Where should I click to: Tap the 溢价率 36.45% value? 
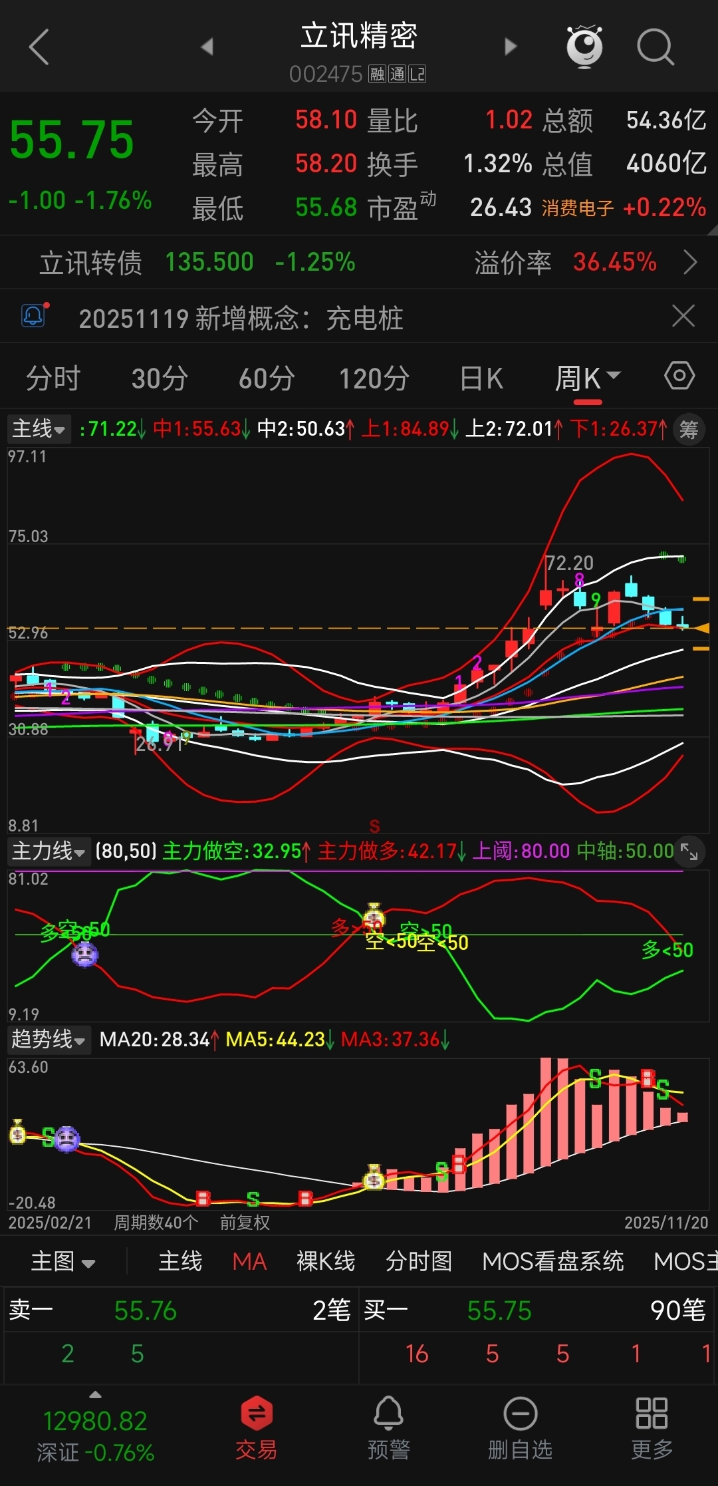tap(615, 262)
